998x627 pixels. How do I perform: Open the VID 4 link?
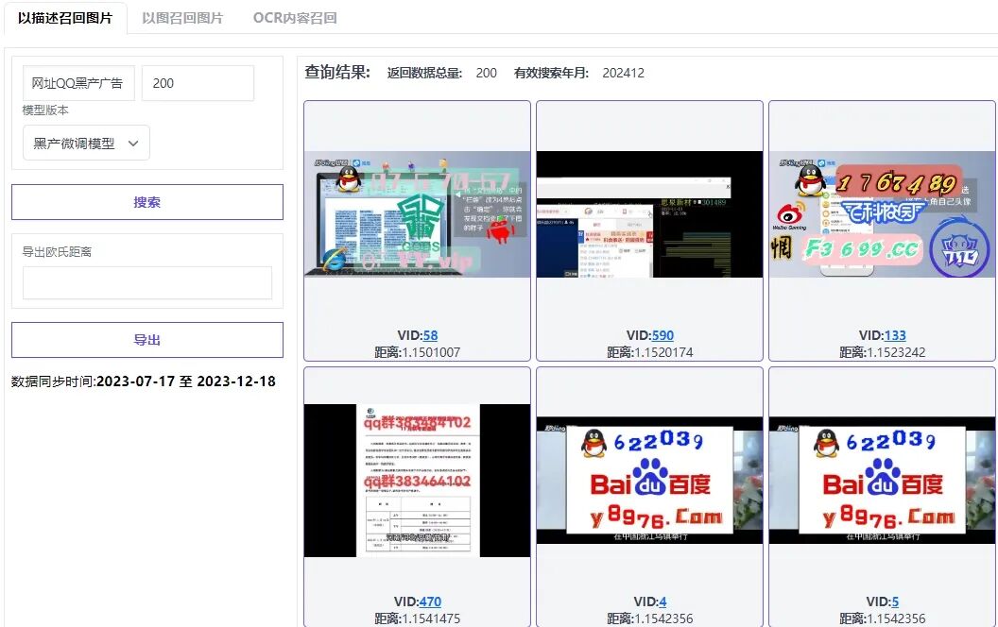[662, 602]
